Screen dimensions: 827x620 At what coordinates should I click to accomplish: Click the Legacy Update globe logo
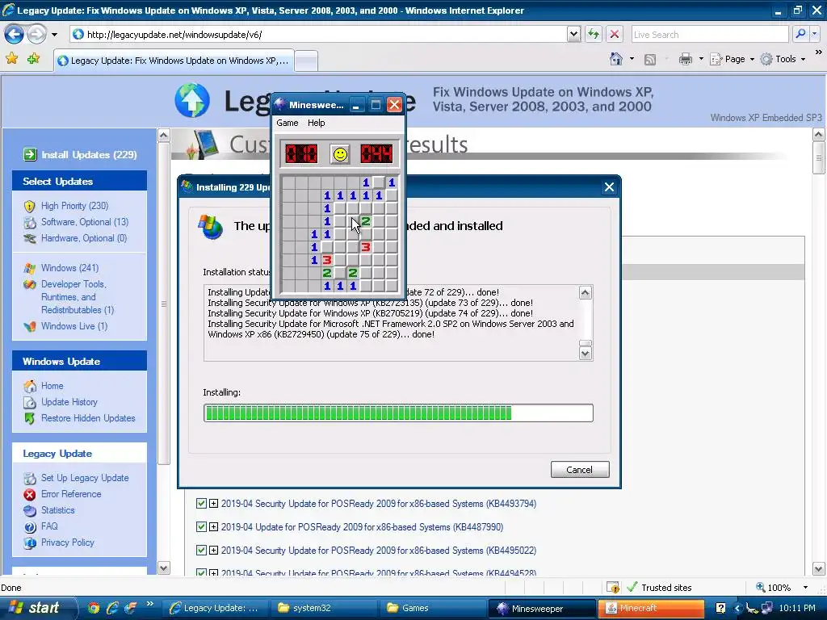[x=192, y=100]
